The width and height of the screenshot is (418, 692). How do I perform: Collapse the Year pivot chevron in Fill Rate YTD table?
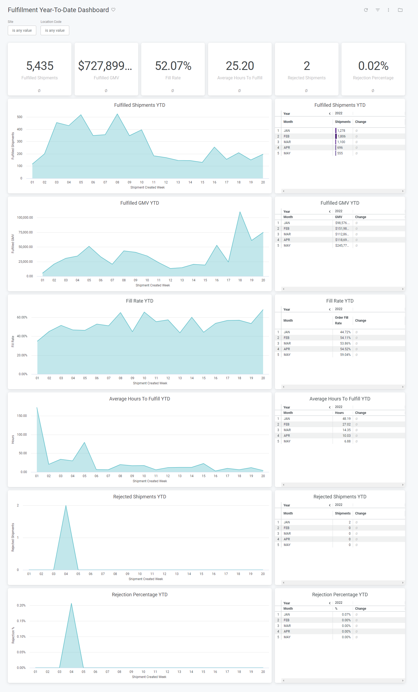[330, 309]
